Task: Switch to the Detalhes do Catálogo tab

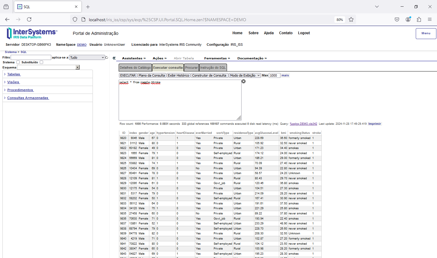Action: click(x=135, y=68)
